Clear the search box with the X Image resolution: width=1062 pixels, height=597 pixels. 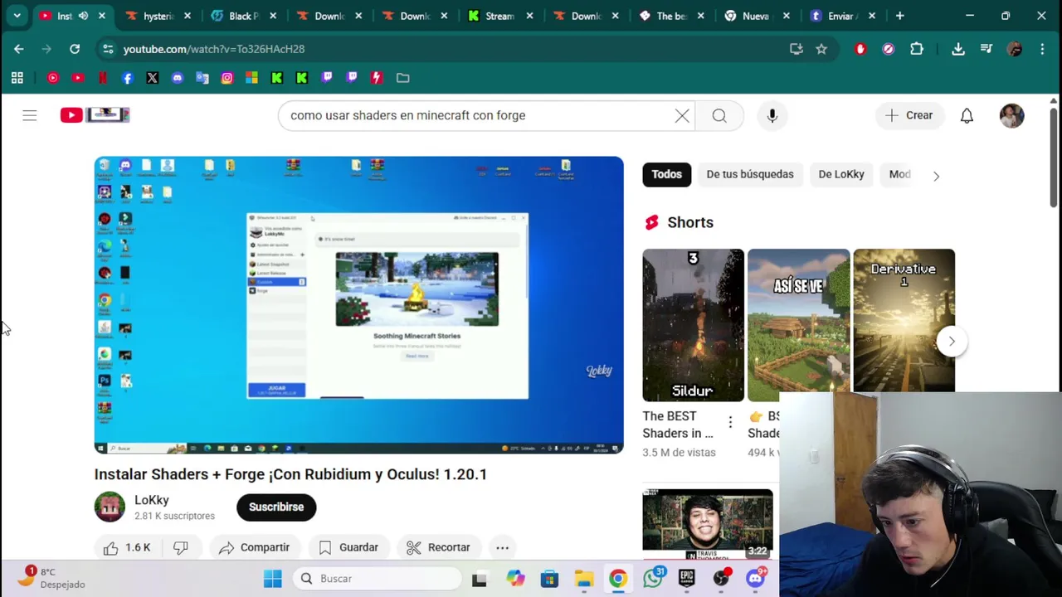(682, 115)
